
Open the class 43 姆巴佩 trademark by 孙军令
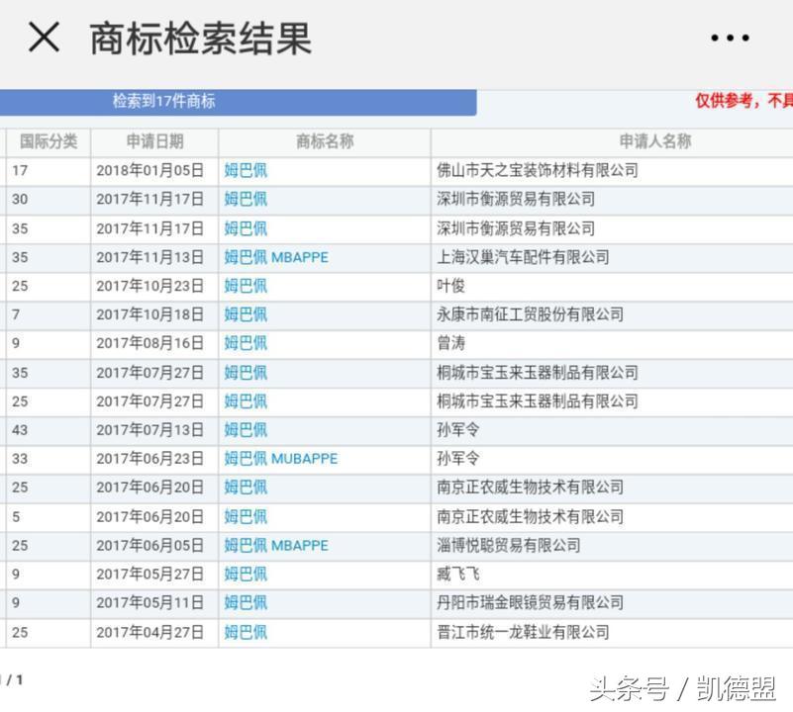[x=246, y=429]
